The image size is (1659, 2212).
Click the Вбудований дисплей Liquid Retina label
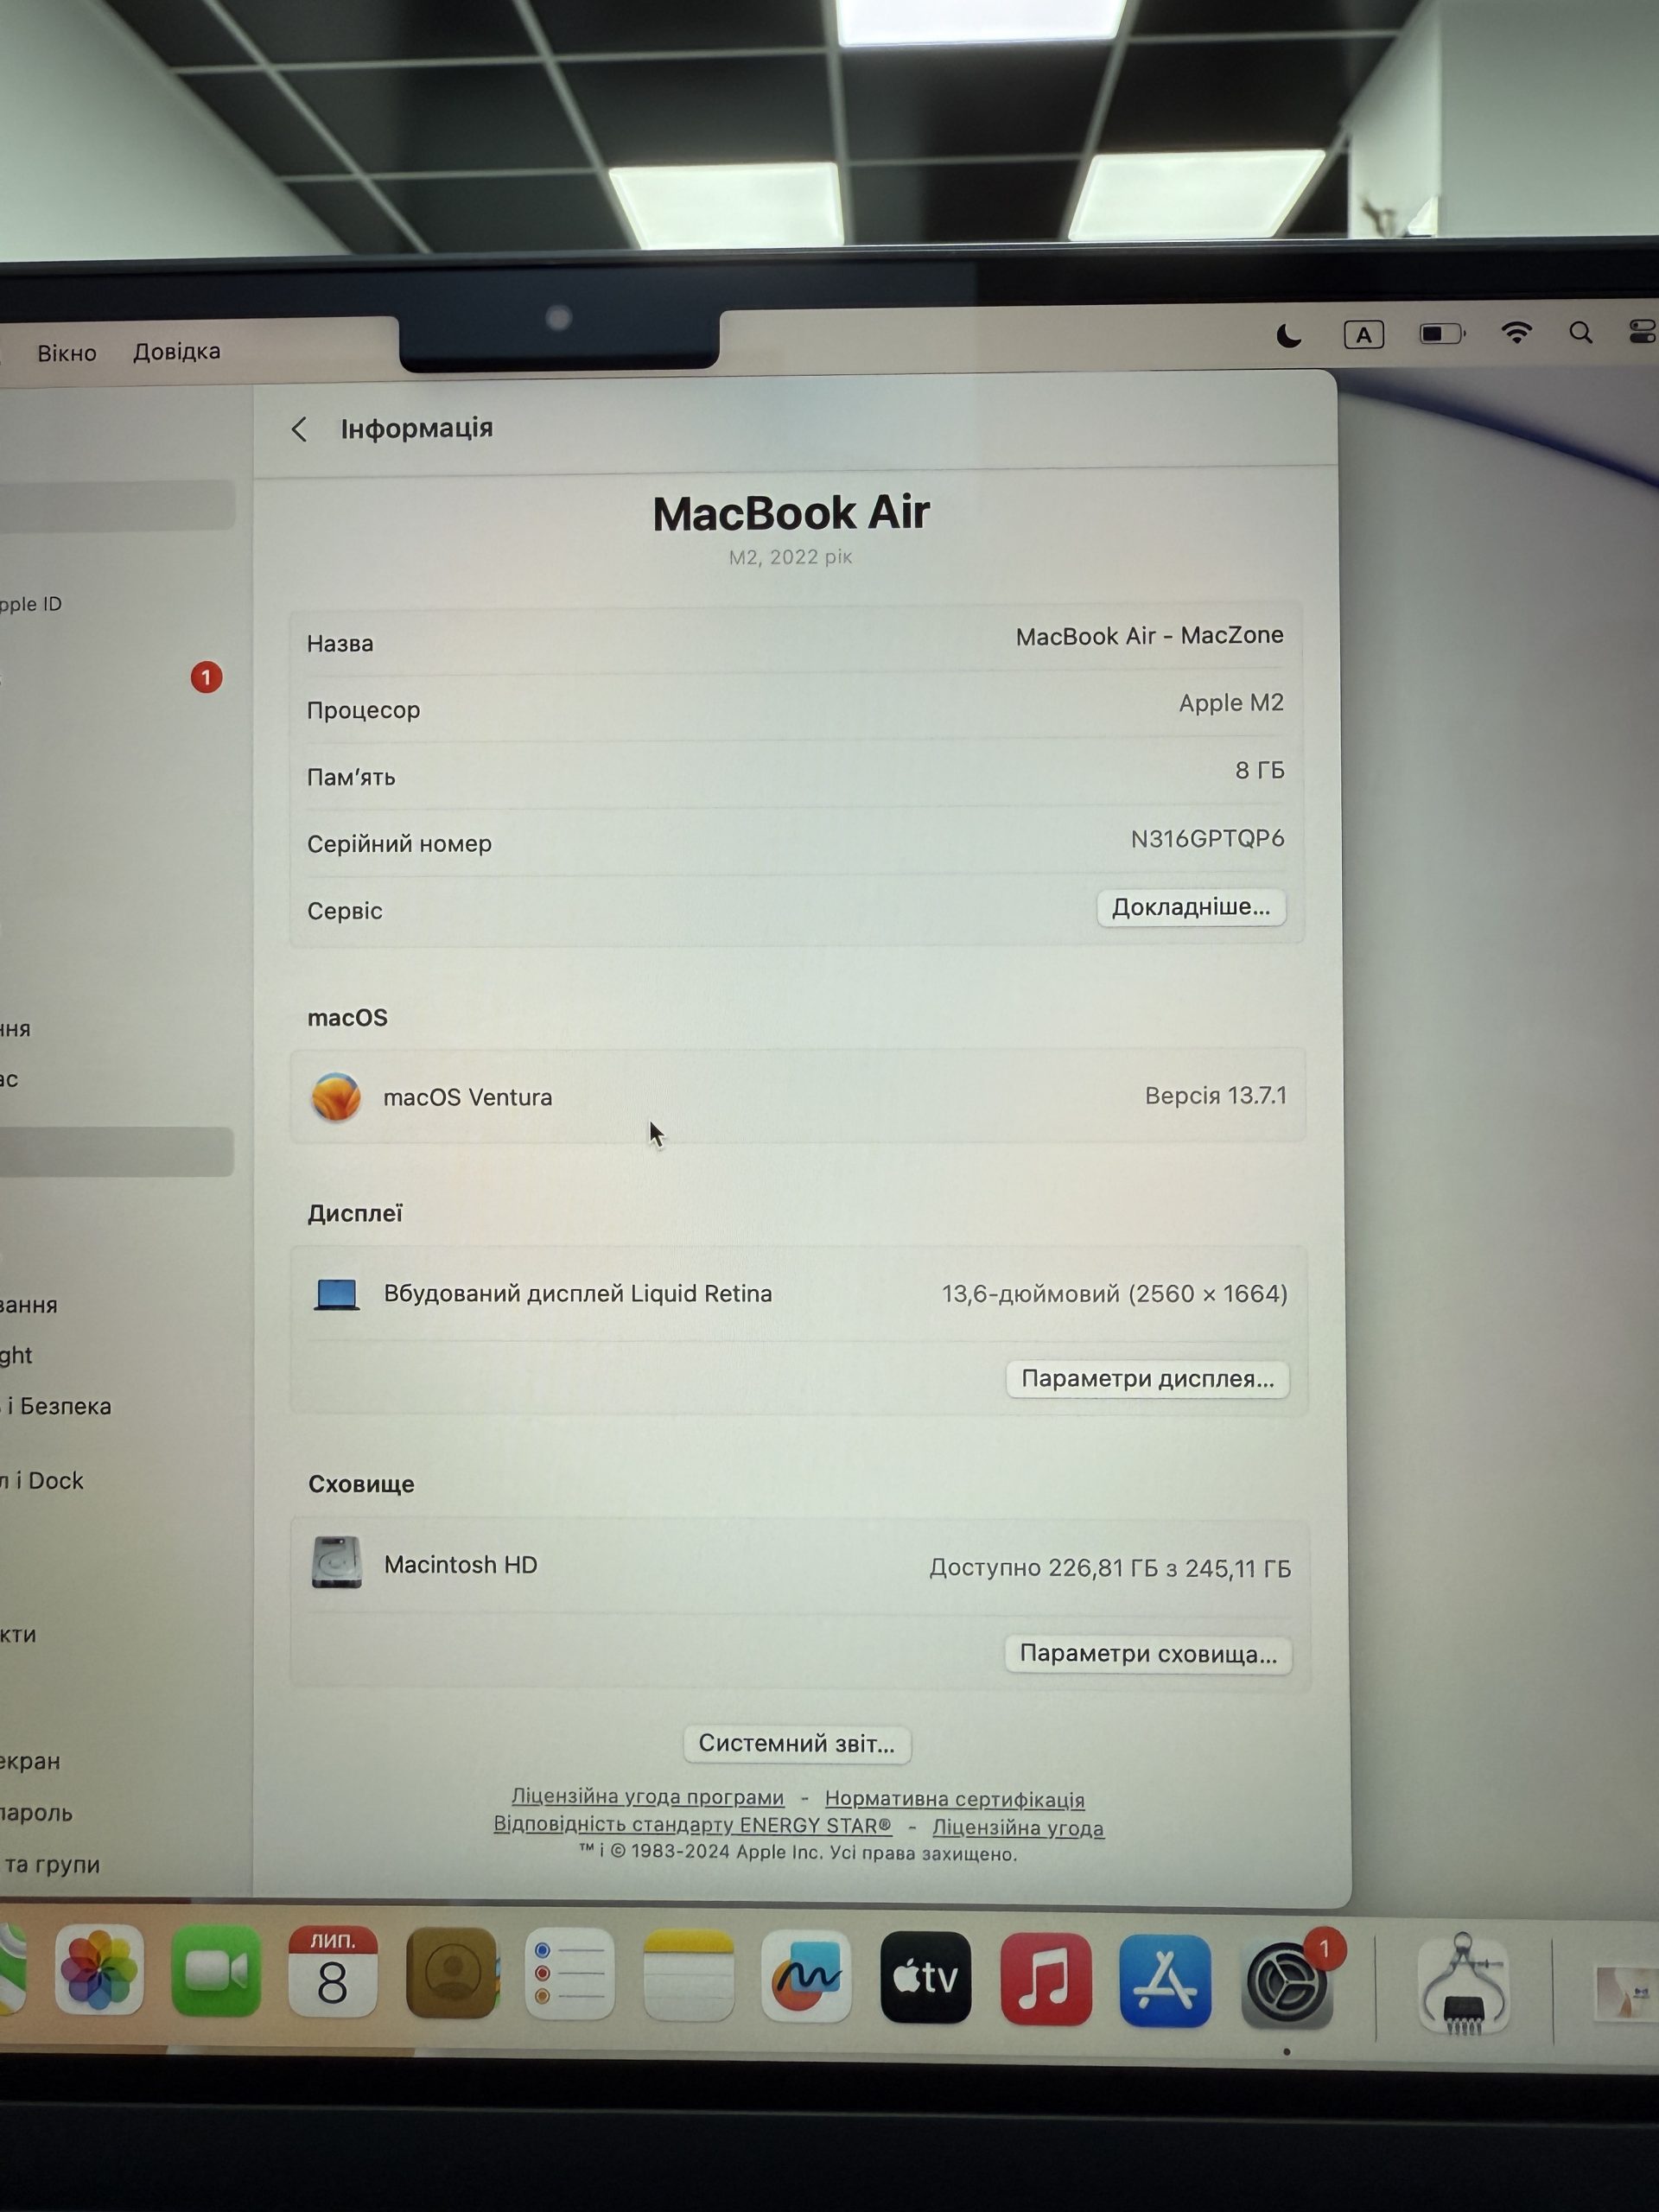pos(578,1294)
